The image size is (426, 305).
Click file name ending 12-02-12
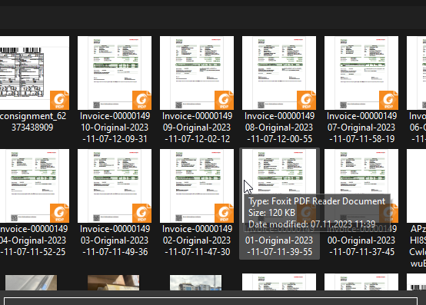coord(197,128)
